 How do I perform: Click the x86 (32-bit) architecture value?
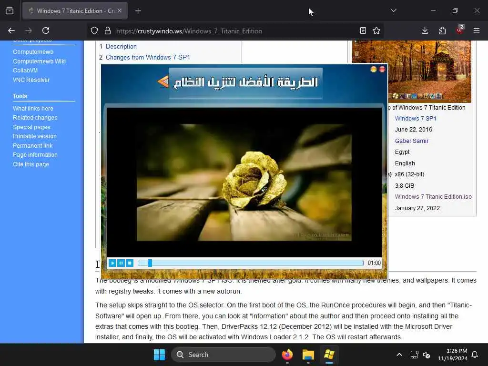(409, 174)
